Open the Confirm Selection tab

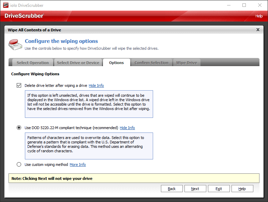click(151, 63)
